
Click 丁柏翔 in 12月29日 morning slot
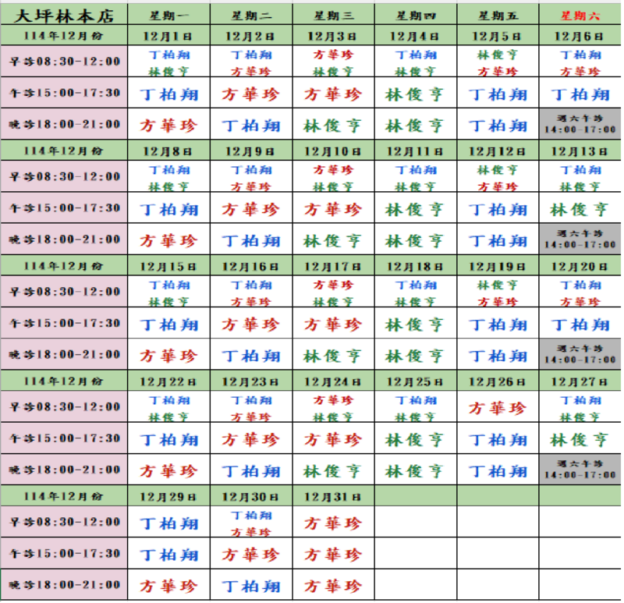coord(168,523)
